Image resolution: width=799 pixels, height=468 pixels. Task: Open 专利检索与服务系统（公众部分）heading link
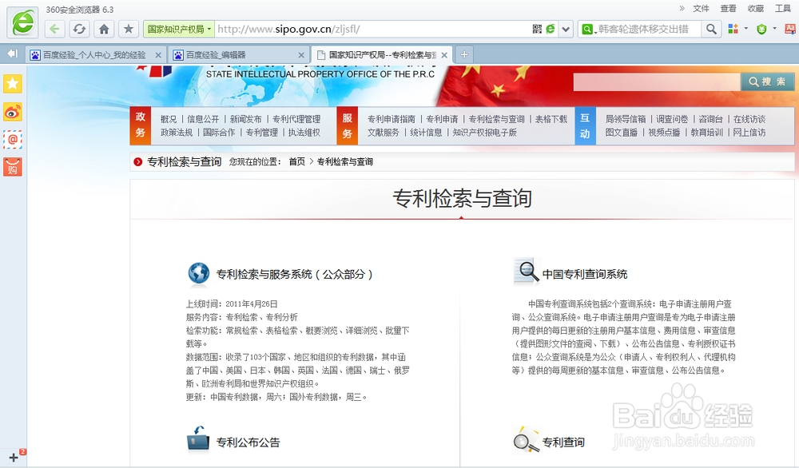(295, 275)
